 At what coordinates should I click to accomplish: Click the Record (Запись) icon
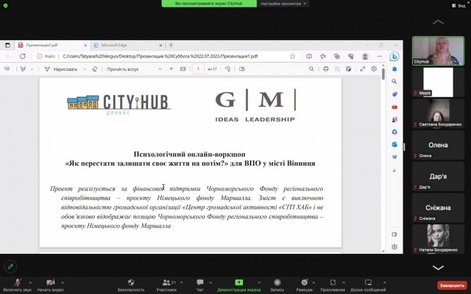278,282
